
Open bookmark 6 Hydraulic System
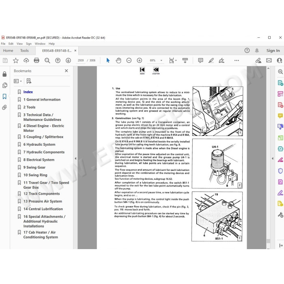point(39,144)
